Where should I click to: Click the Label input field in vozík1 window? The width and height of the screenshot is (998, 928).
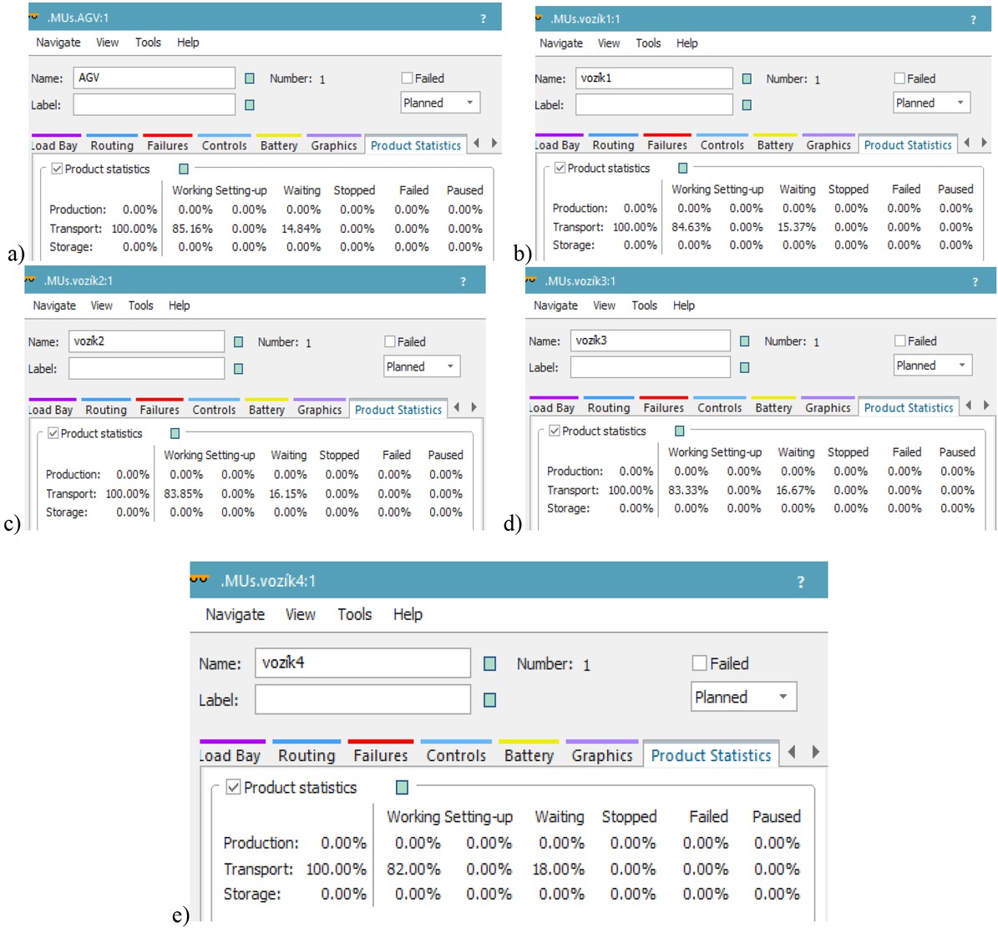pyautogui.click(x=654, y=104)
